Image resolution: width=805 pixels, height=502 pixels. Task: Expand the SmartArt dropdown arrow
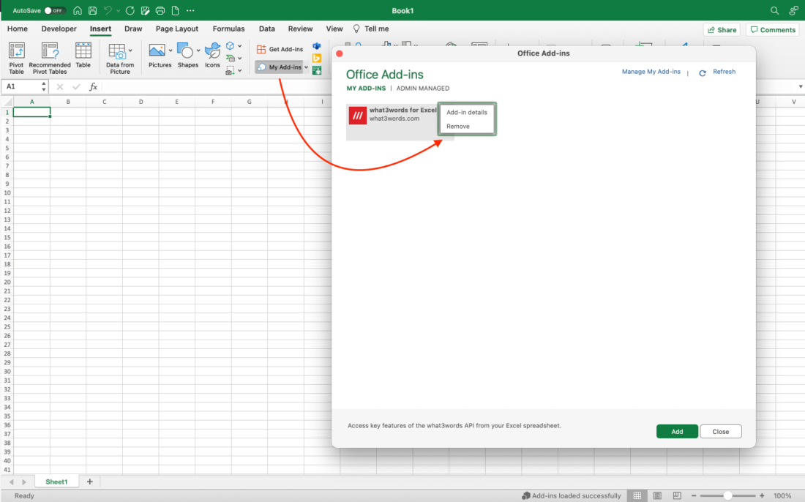(240, 58)
